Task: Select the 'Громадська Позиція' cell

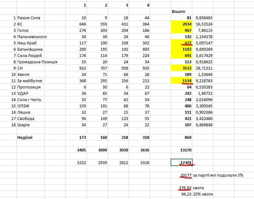Action: (x=37, y=62)
